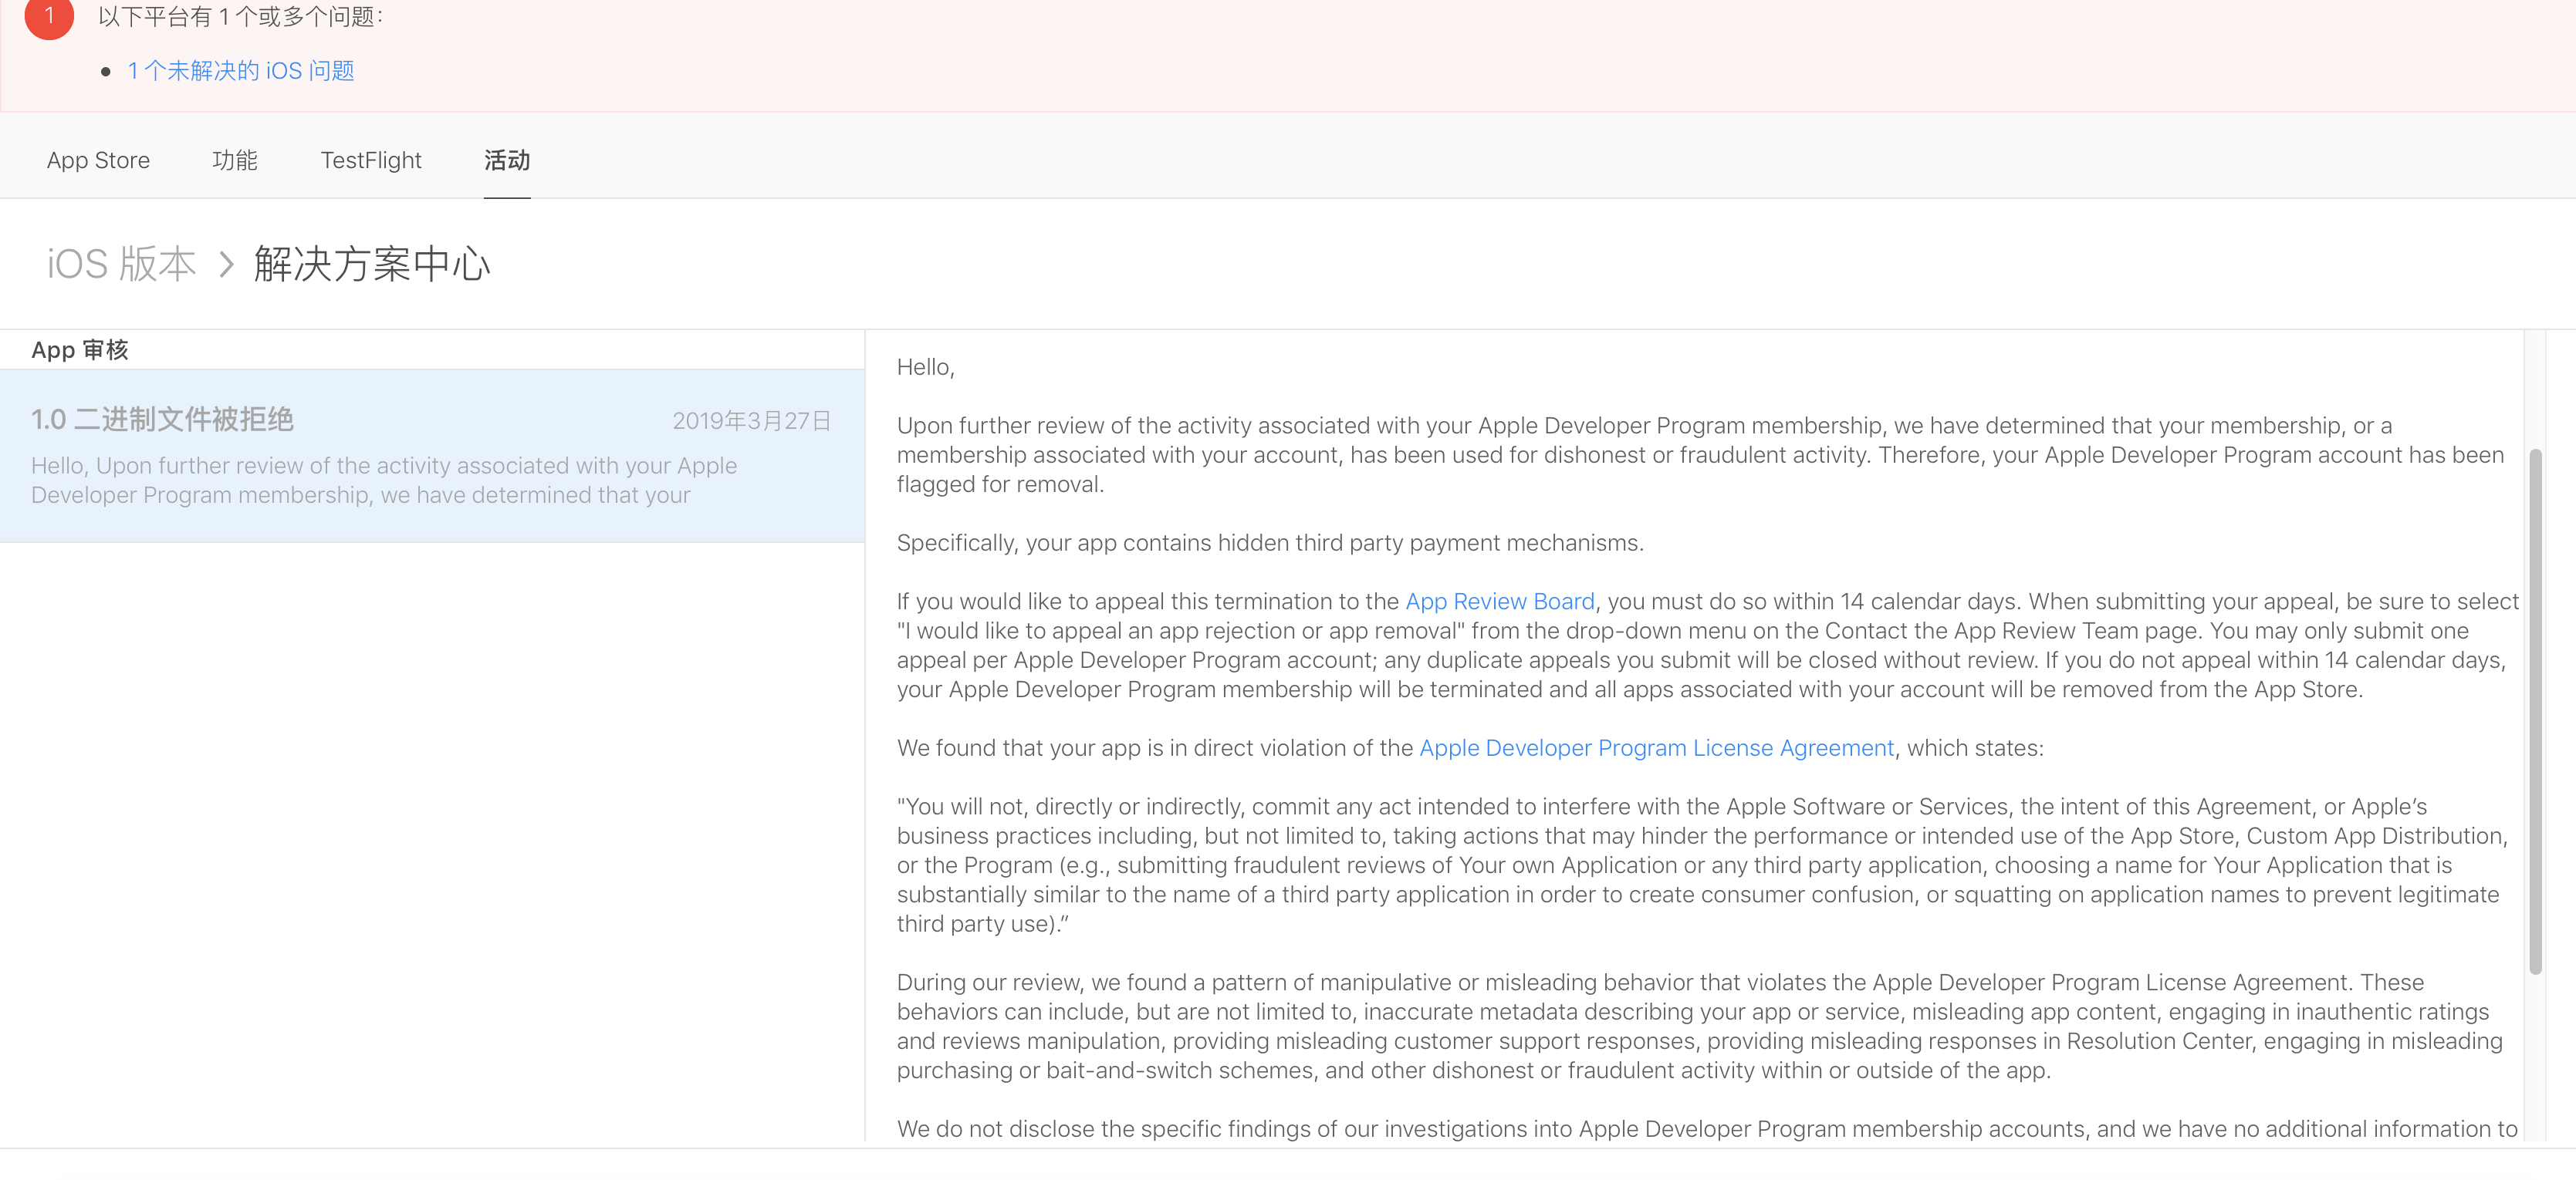Viewport: 2576px width, 1180px height.
Task: Open the 功能 tab
Action: (235, 160)
